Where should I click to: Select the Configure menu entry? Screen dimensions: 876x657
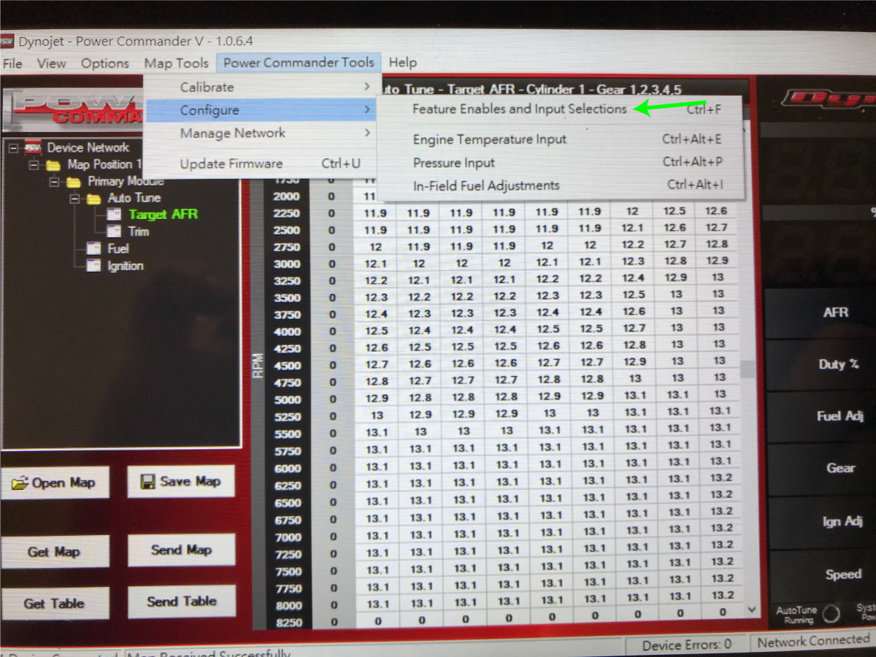[x=262, y=110]
